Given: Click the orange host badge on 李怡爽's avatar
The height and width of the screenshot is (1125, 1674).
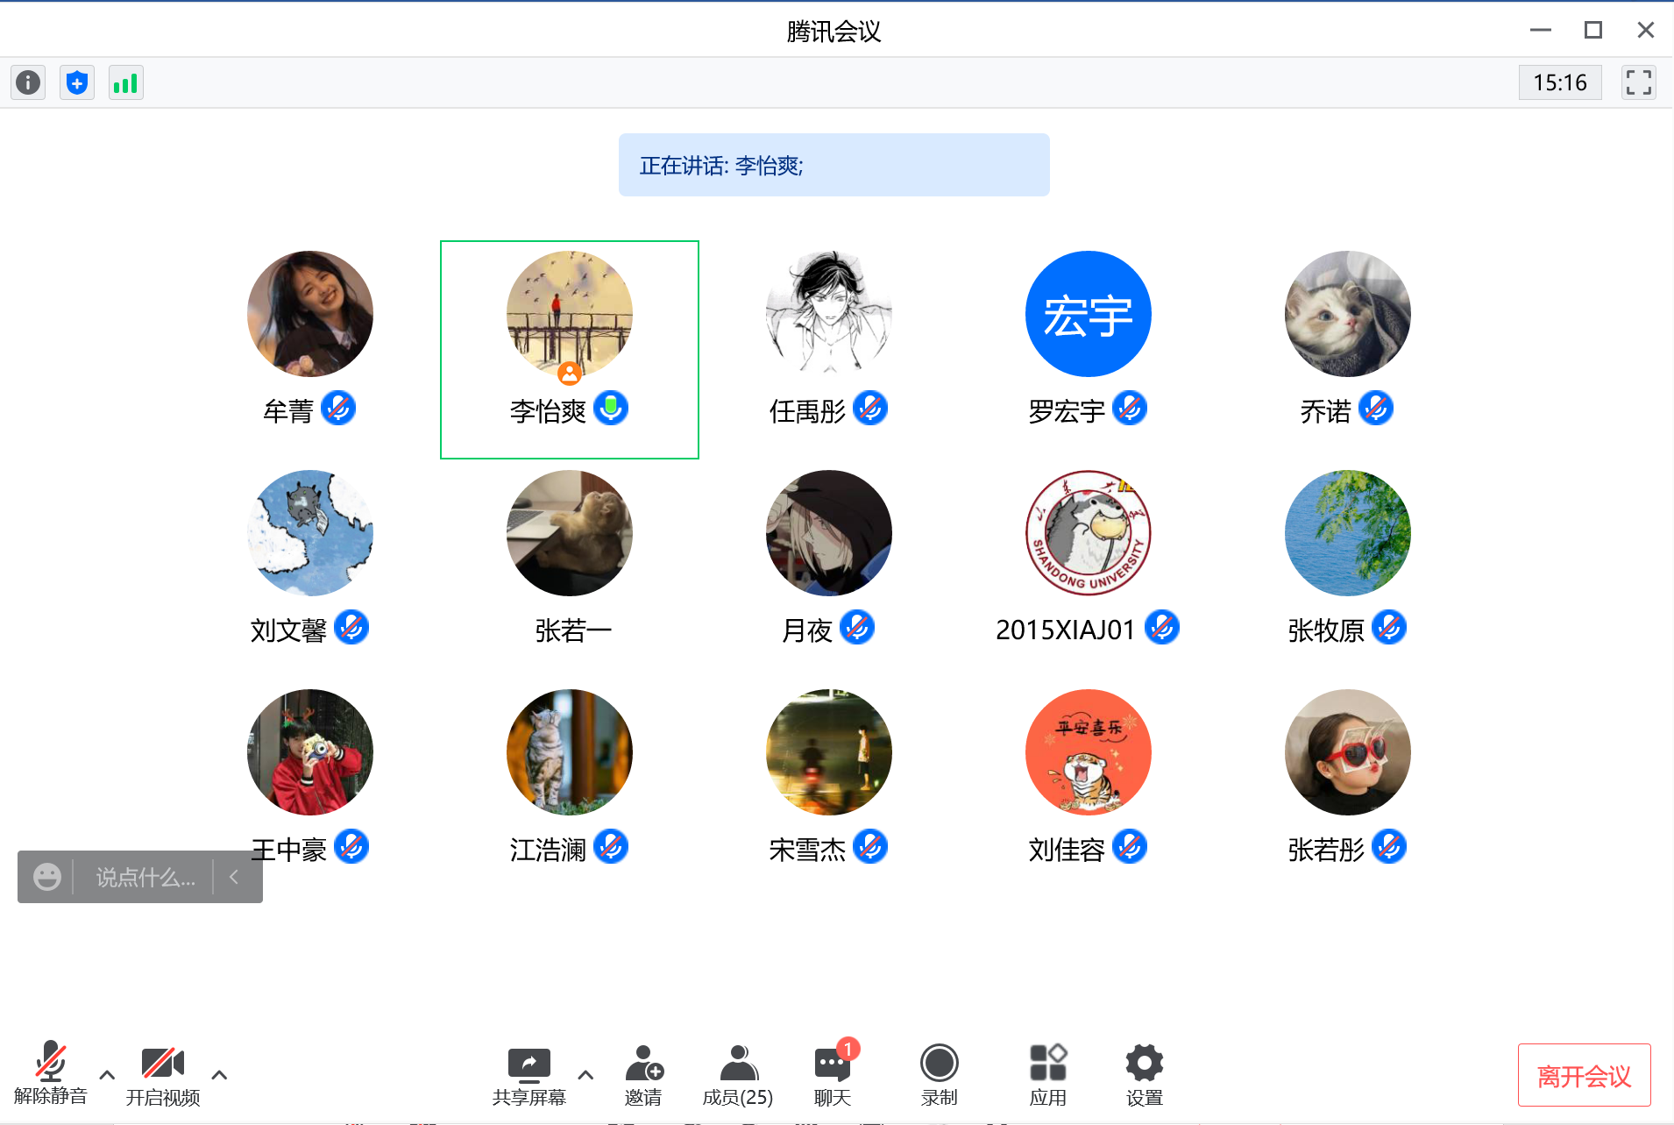Looking at the screenshot, I should pos(570,374).
